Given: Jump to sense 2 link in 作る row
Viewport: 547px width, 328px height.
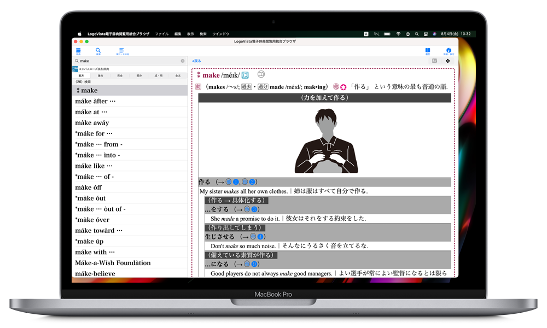Looking at the screenshot, I should point(252,182).
